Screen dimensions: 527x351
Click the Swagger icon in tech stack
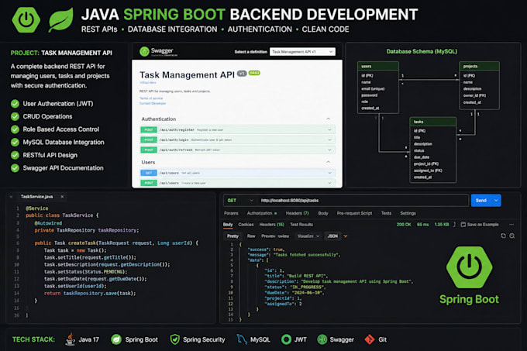coord(322,339)
